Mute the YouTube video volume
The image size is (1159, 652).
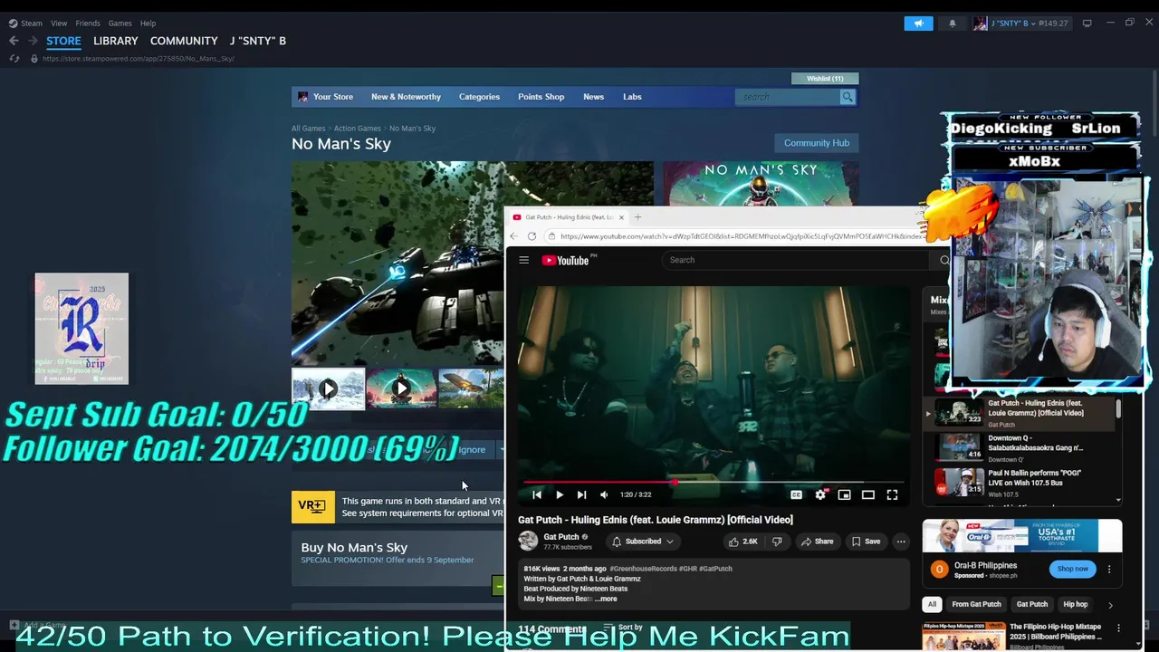[604, 494]
